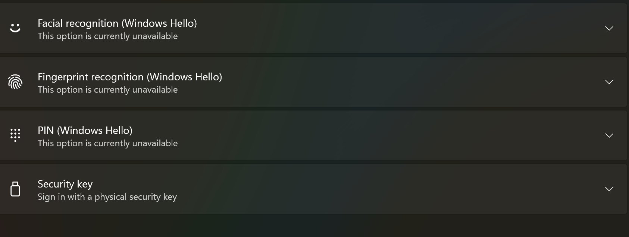Expand the PIN (Windows Hello) section
Screen dimensions: 629x237
point(608,135)
